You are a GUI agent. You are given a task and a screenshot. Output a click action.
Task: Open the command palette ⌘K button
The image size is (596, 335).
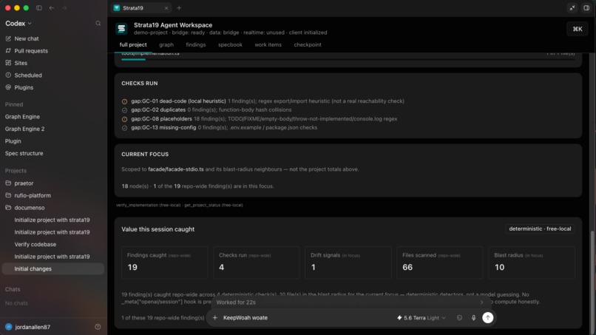[x=578, y=29]
